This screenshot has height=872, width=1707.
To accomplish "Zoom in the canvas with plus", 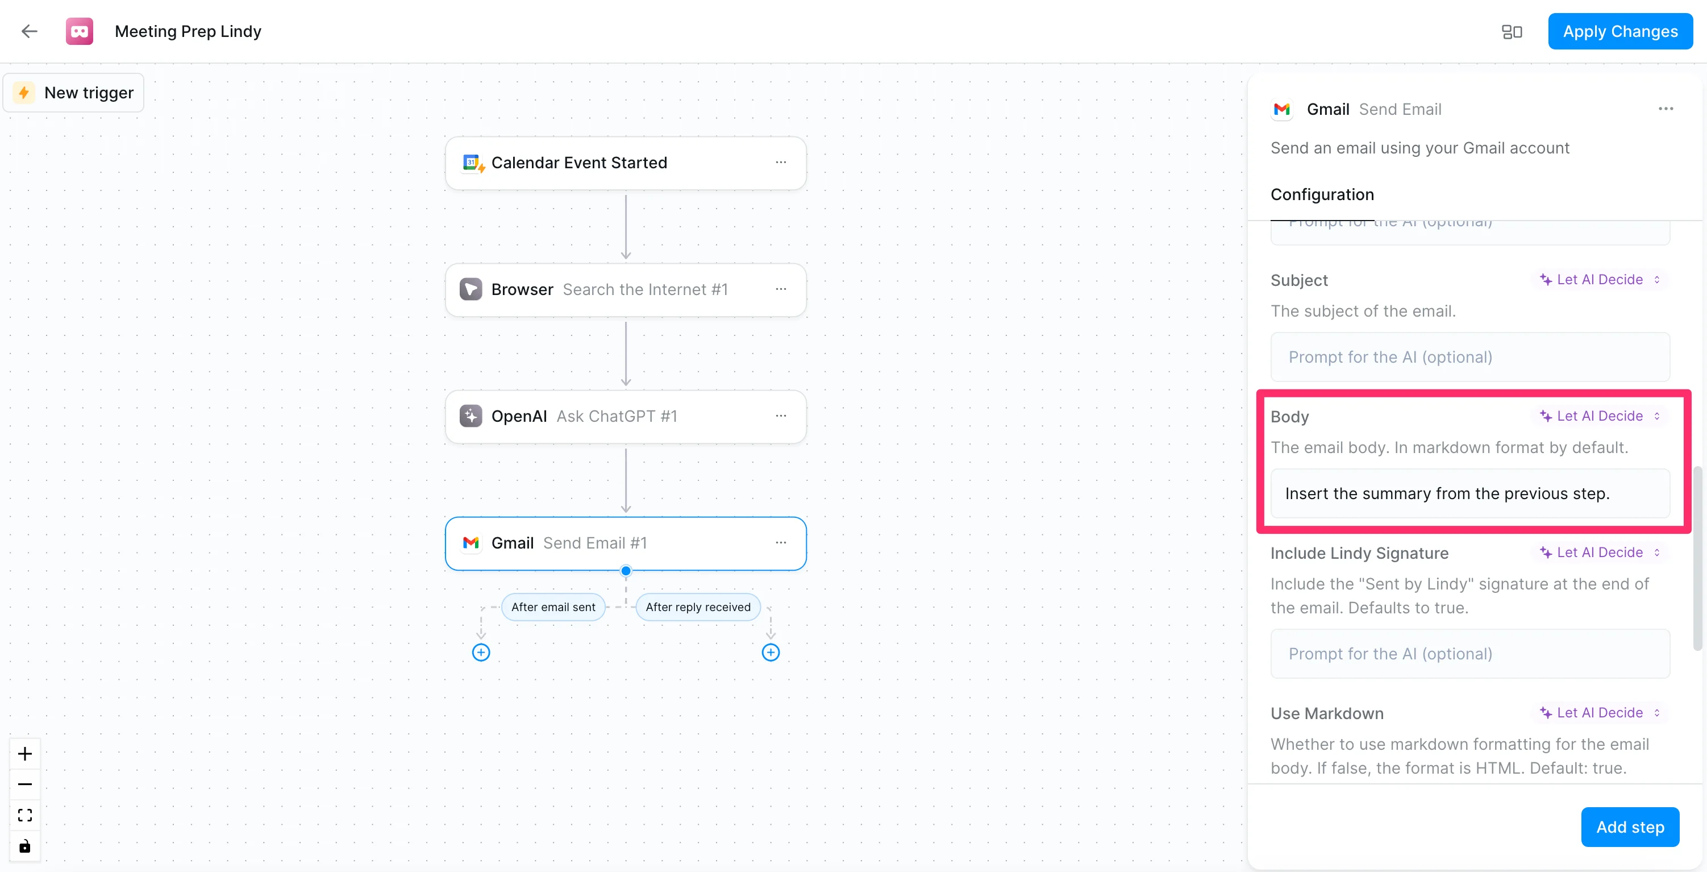I will tap(24, 753).
